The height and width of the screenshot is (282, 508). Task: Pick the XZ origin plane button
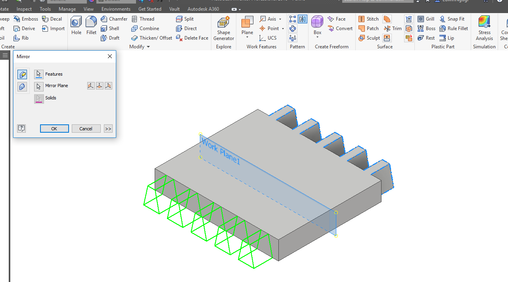tap(100, 86)
